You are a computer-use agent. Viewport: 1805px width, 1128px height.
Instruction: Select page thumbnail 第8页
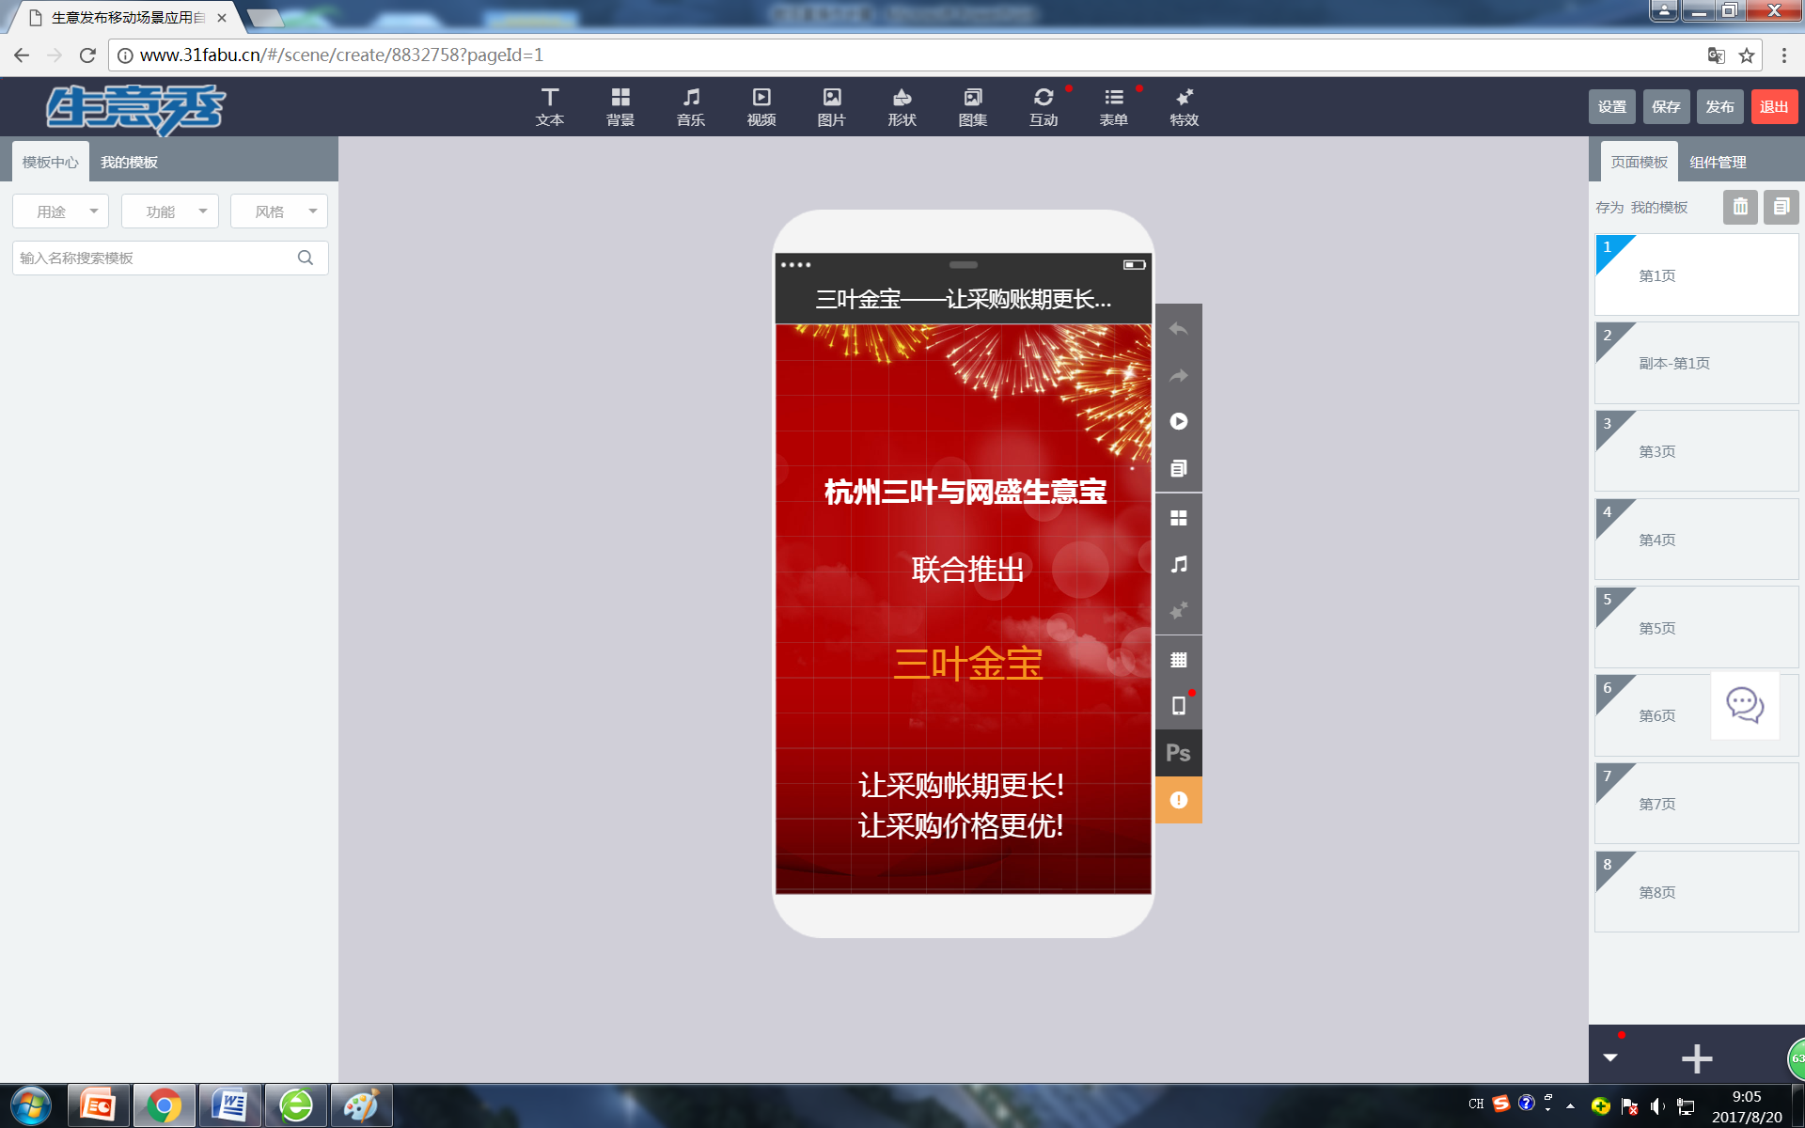click(1697, 892)
